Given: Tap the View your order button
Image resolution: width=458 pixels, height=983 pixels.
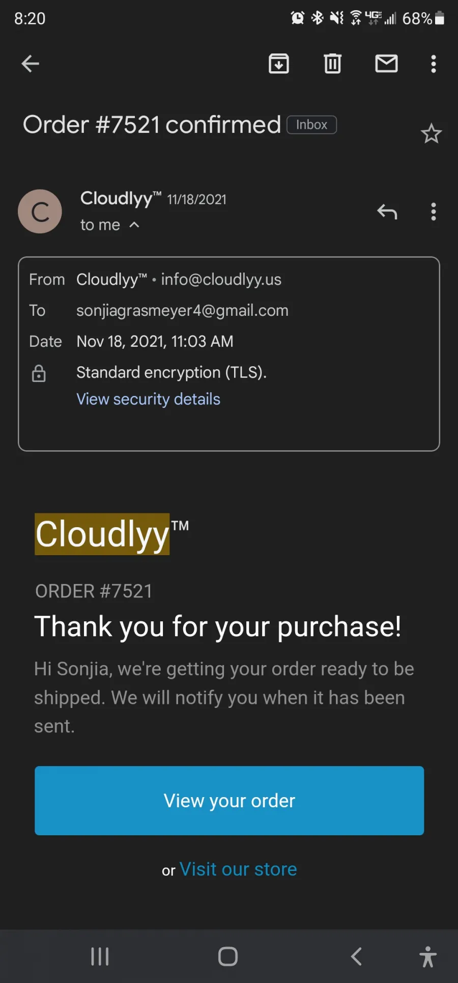Looking at the screenshot, I should tap(229, 801).
